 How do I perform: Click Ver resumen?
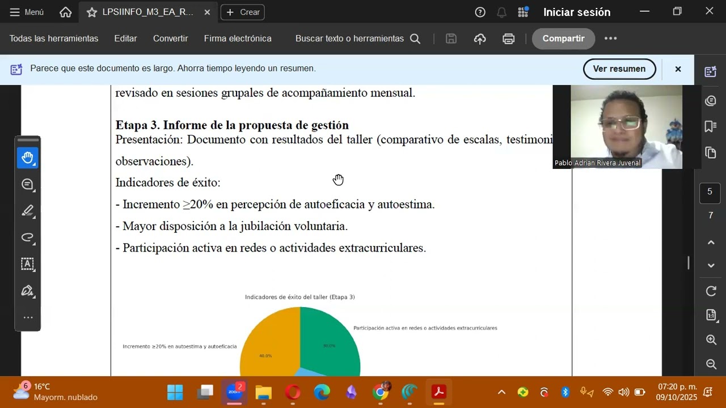click(619, 69)
